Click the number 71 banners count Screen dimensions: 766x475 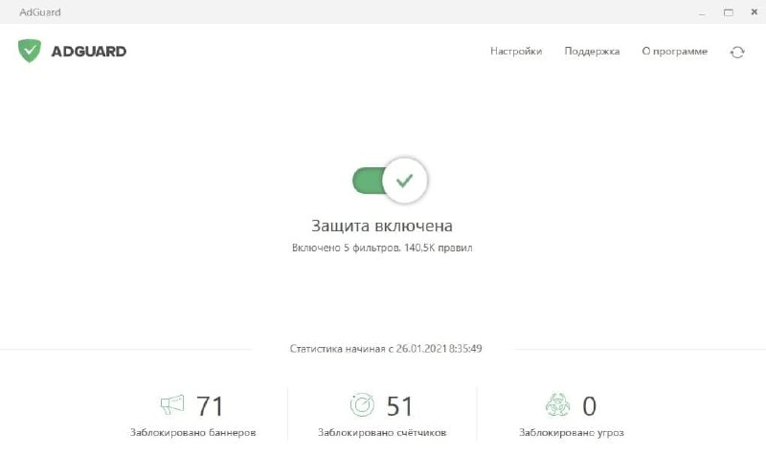pos(210,406)
